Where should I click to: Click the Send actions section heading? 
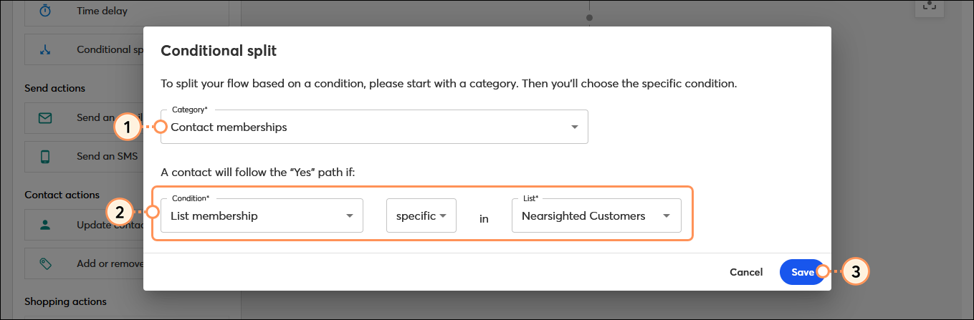coord(54,88)
